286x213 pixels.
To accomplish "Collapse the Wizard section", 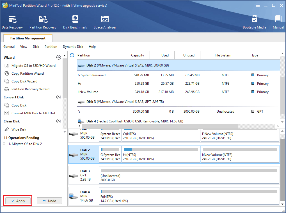I will (x=59, y=57).
